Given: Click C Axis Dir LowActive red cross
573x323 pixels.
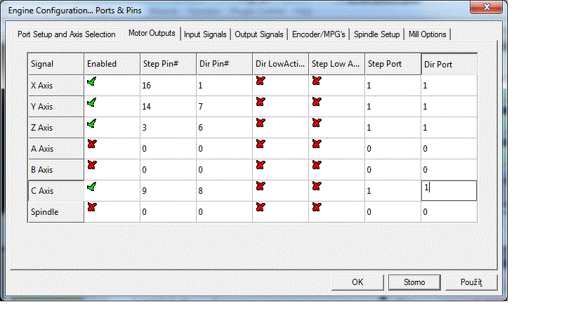Looking at the screenshot, I should point(261,187).
